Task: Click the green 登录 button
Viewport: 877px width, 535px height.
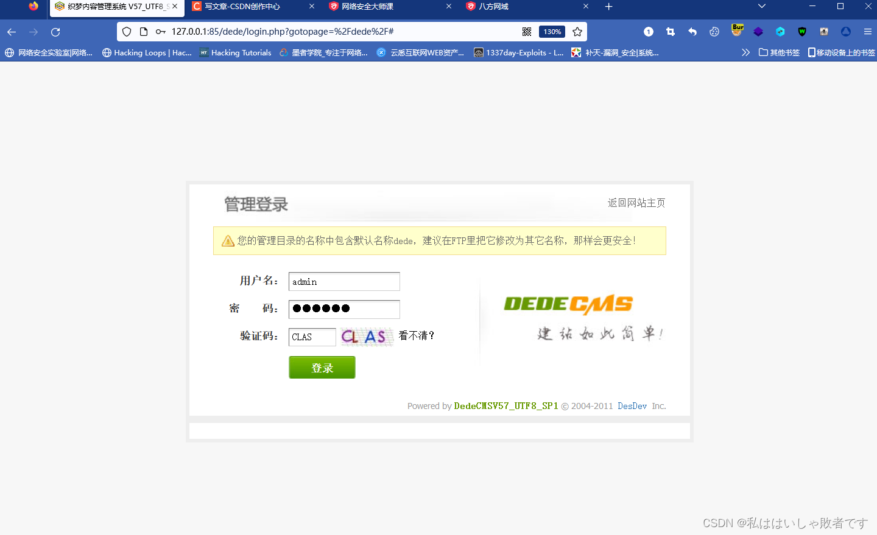Action: point(322,368)
